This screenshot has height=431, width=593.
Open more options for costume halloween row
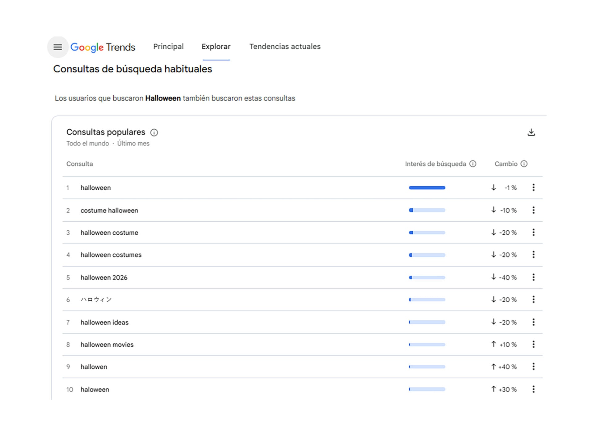[533, 210]
